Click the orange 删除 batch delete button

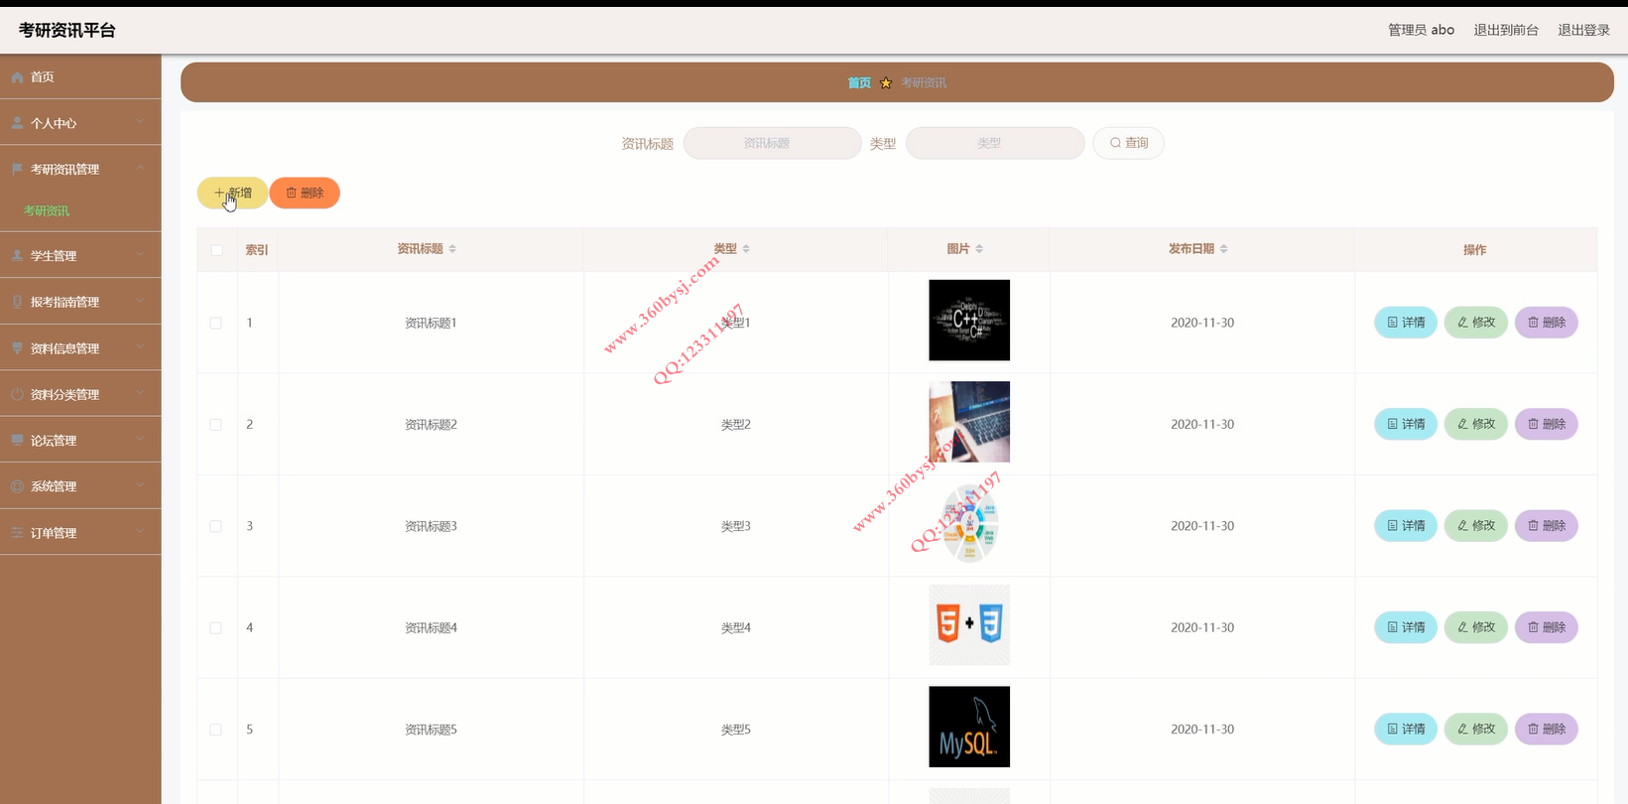[305, 193]
